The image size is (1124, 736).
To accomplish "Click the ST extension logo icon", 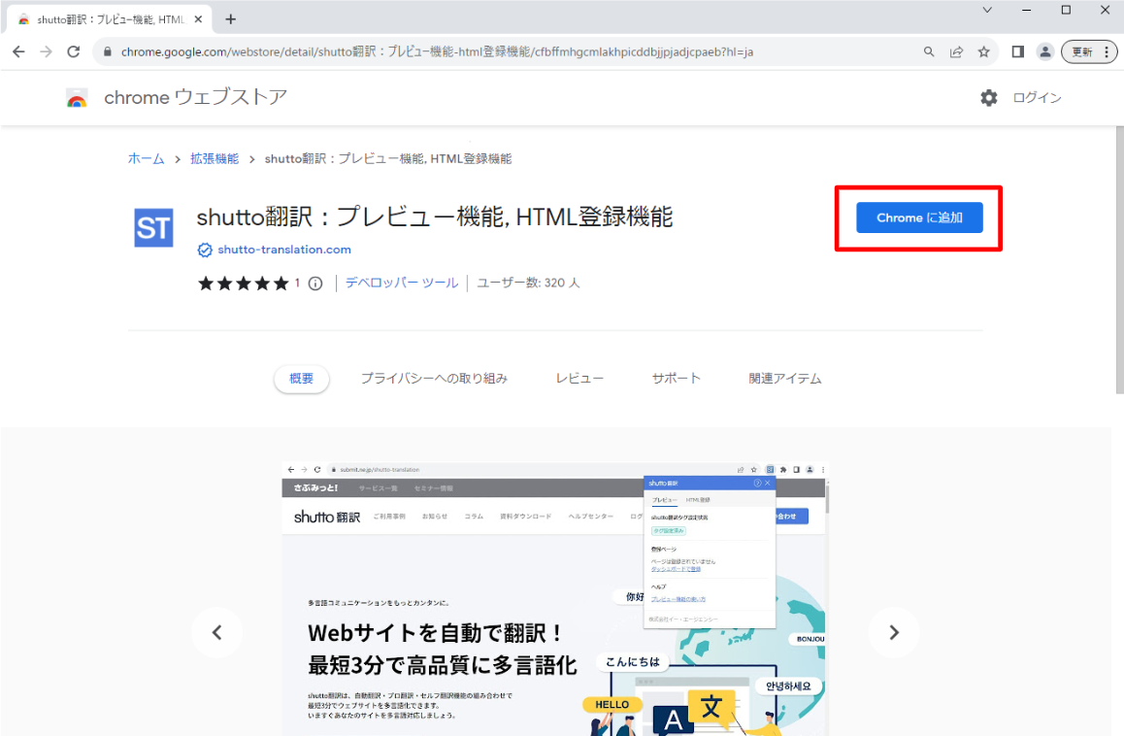I will [x=153, y=228].
